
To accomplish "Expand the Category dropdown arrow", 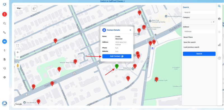I will [214, 22].
